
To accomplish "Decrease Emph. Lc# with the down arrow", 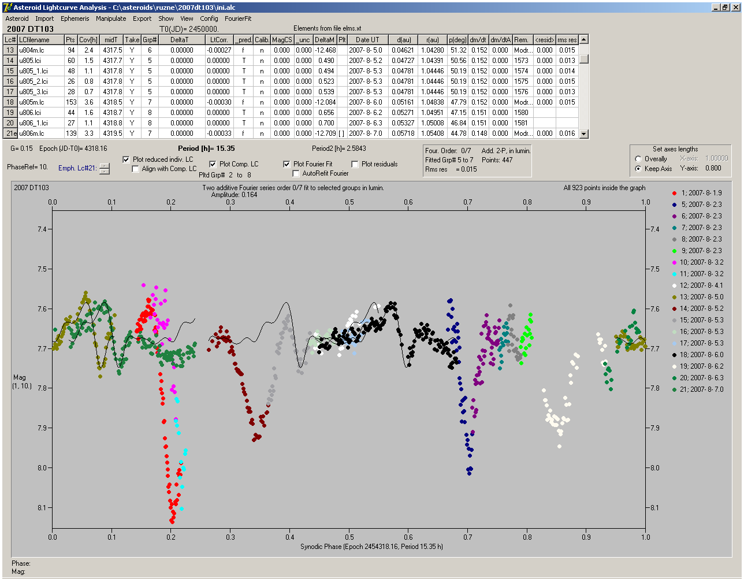I will click(x=104, y=171).
